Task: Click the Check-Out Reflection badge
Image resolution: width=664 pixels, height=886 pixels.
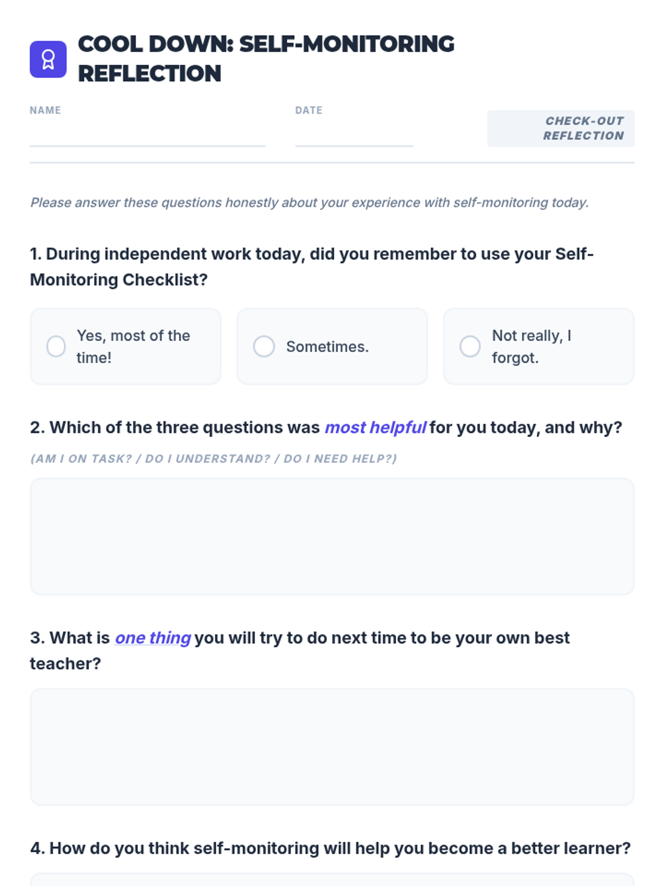Action: pyautogui.click(x=561, y=128)
